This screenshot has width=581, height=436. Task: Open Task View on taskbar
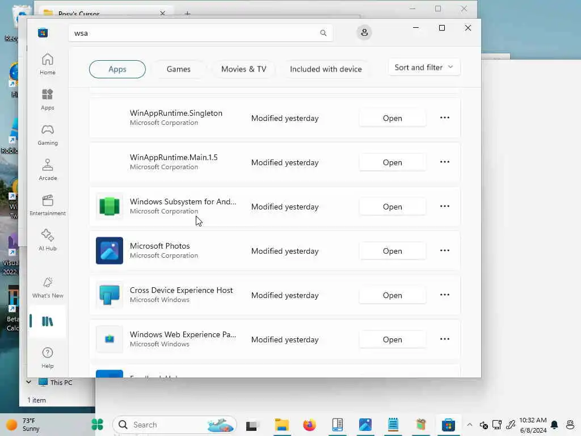[x=252, y=425]
